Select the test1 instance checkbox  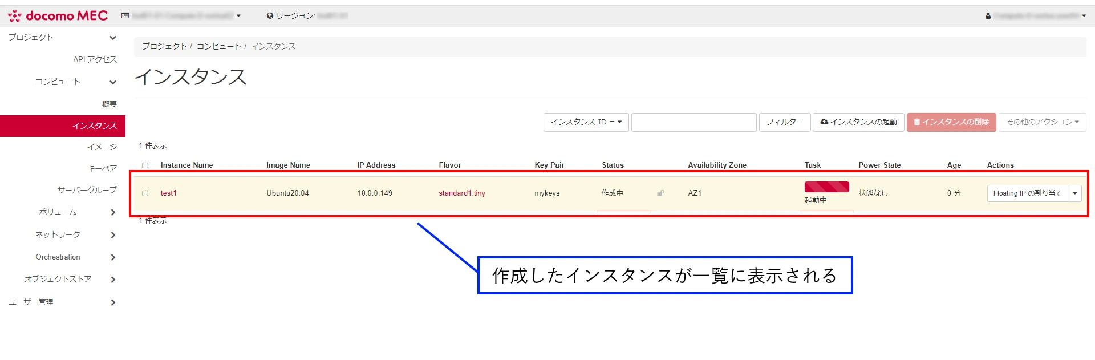coord(145,193)
